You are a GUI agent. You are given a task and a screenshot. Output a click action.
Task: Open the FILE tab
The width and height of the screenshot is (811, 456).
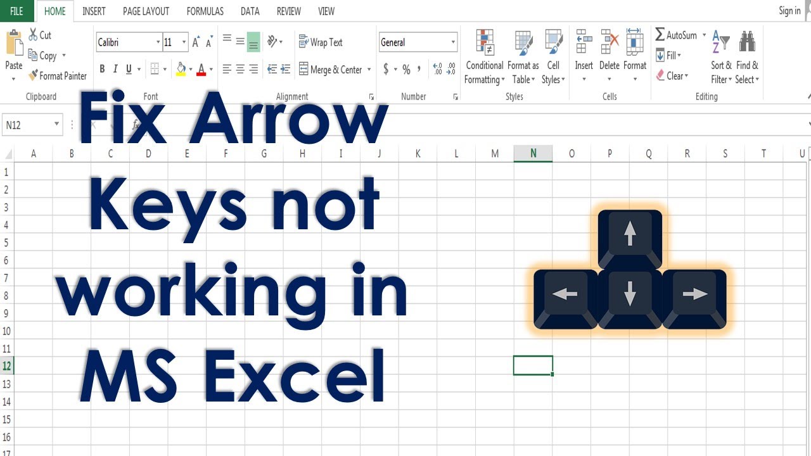[17, 11]
